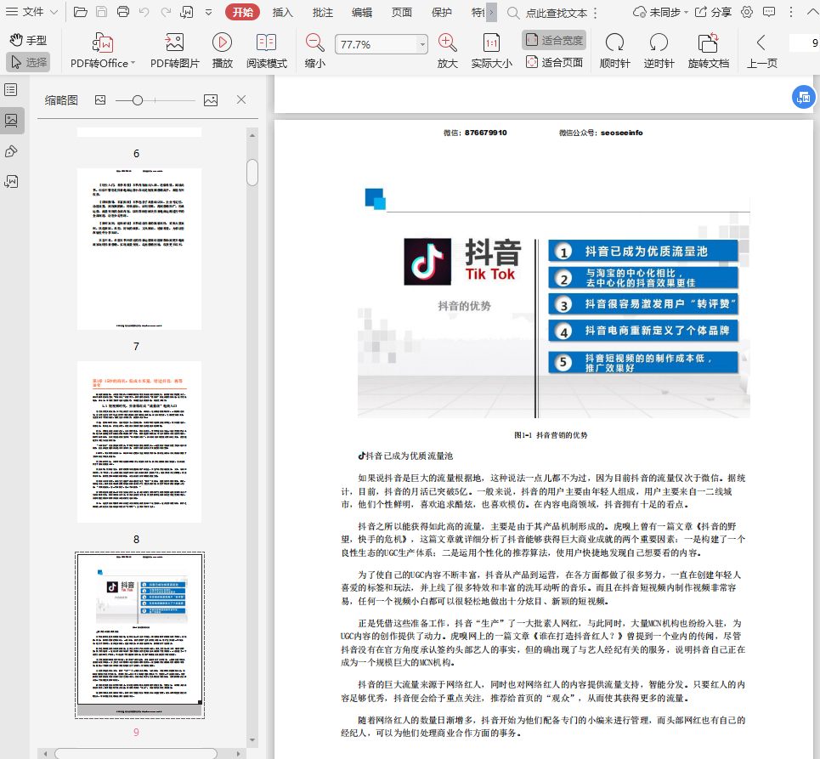Switch to the 插入 tab
Image resolution: width=820 pixels, height=759 pixels.
coord(282,13)
